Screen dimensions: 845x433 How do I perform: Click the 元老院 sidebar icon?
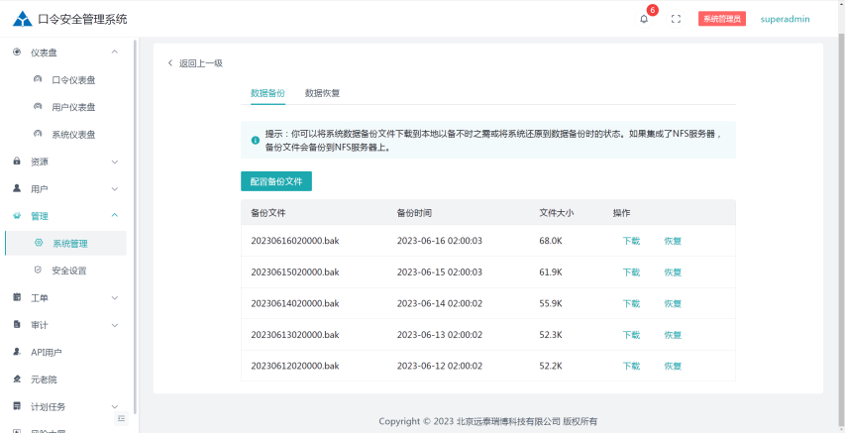pos(17,379)
